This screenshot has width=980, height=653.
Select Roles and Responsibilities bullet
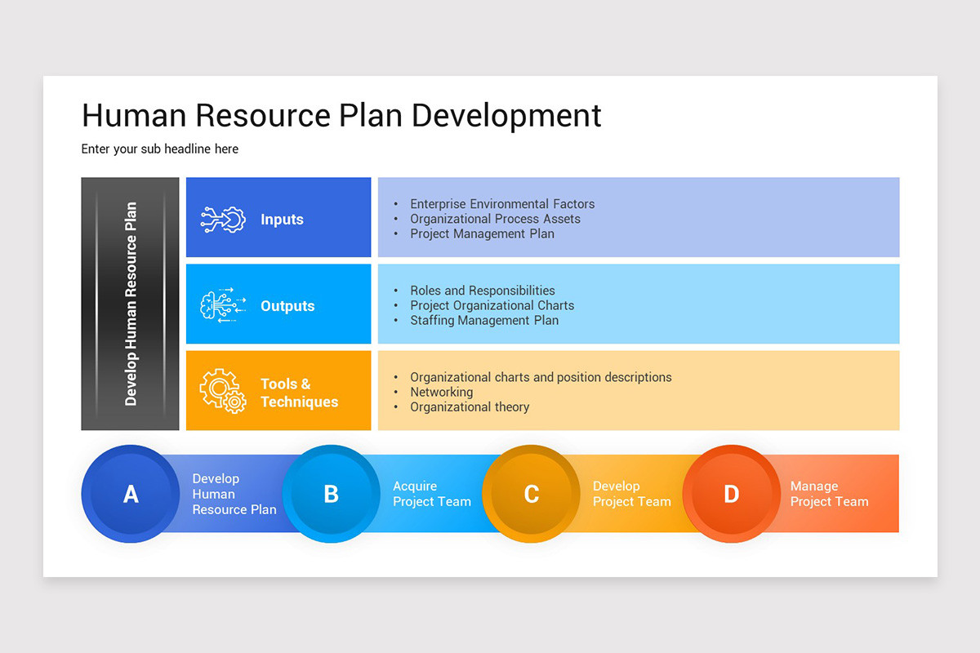[483, 291]
